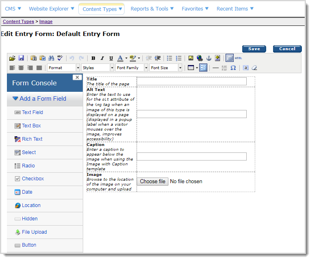Image resolution: width=312 pixels, height=260 pixels.
Task: Toggle the form console panel icon
Action: 203,68
